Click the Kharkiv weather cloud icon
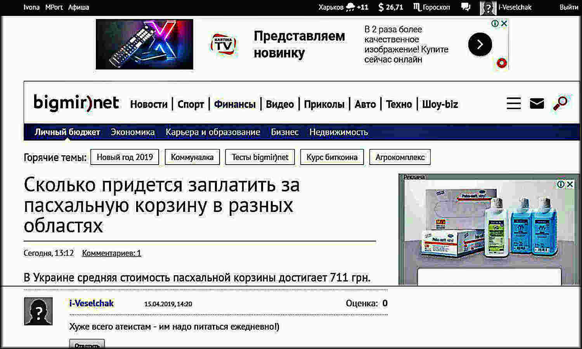This screenshot has width=582, height=349. click(350, 7)
